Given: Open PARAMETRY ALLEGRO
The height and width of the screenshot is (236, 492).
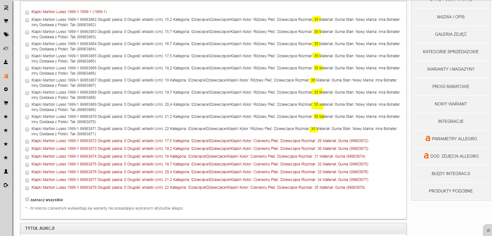Looking at the screenshot, I should [451, 139].
